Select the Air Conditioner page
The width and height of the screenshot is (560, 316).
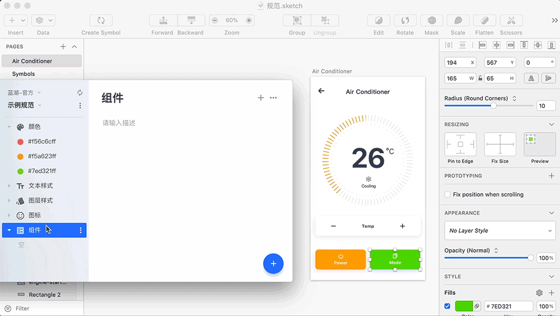point(42,61)
